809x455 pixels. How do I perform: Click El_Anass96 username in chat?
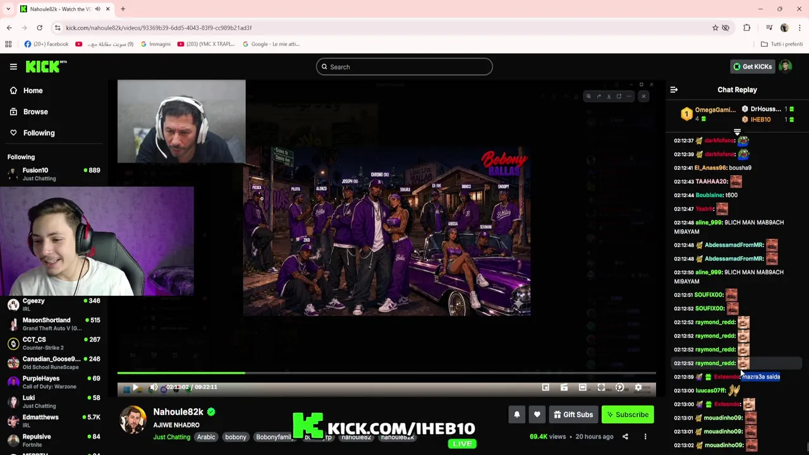[710, 168]
